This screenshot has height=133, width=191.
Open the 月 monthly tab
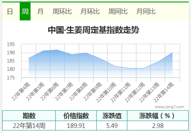[40, 12]
